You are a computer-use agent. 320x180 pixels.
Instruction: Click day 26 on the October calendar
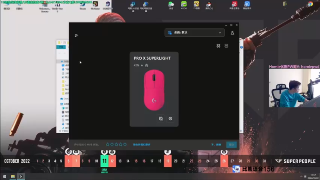pyautogui.click(x=224, y=161)
